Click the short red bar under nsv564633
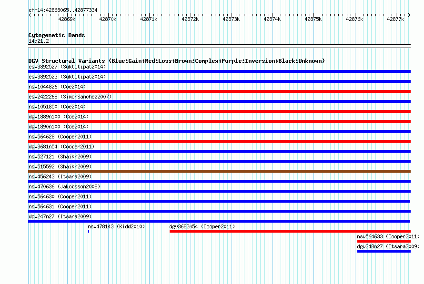This screenshot has width=424, height=284. coord(384,241)
